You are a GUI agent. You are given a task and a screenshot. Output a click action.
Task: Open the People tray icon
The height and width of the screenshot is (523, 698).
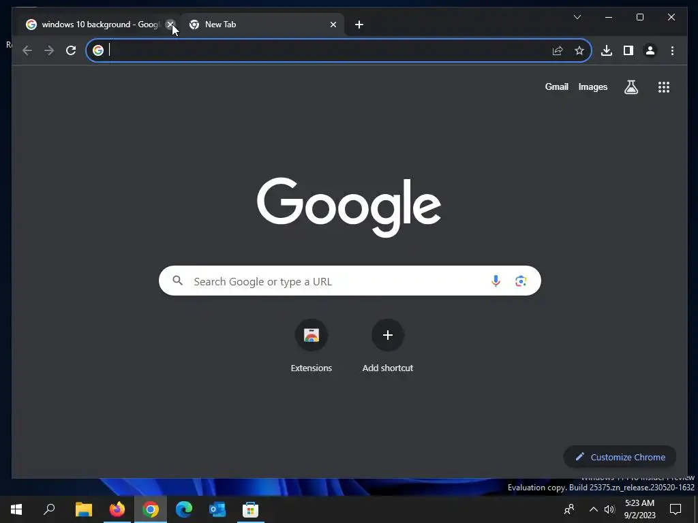pyautogui.click(x=569, y=509)
